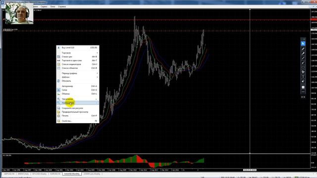Open the Справка menu in menu bar
Image resolution: width=317 pixels, height=178 pixels.
(62, 6)
